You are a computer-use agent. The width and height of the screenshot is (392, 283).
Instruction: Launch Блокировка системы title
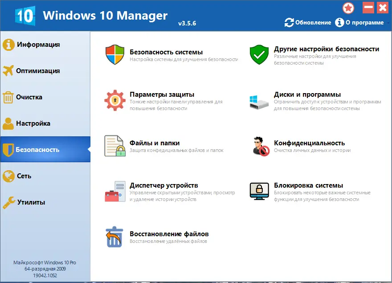click(x=309, y=185)
